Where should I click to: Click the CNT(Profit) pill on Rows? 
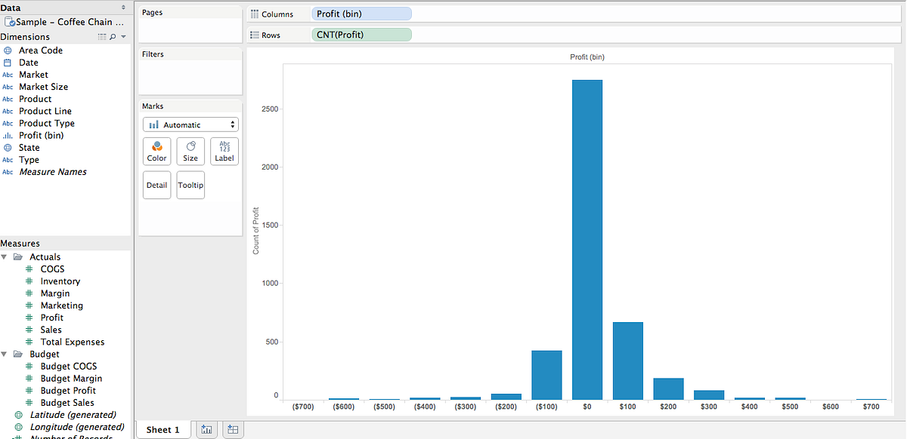pyautogui.click(x=361, y=34)
